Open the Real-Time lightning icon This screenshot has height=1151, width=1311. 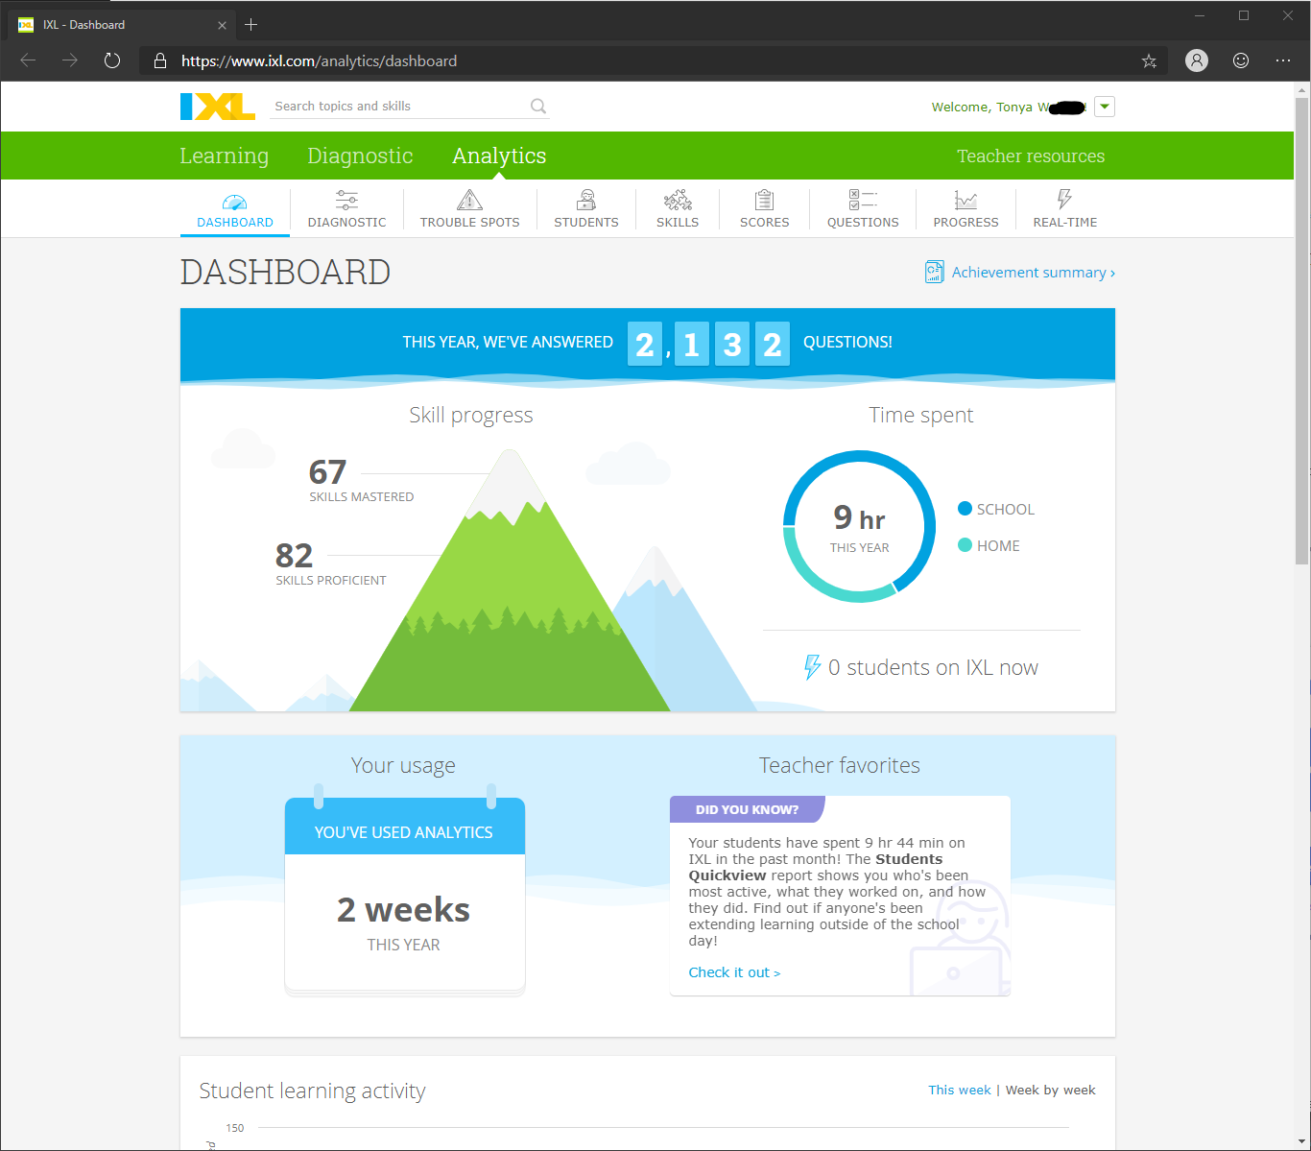click(1064, 199)
